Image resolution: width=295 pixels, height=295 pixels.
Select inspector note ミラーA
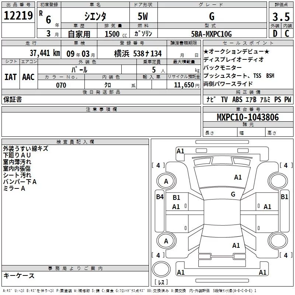[14, 188]
